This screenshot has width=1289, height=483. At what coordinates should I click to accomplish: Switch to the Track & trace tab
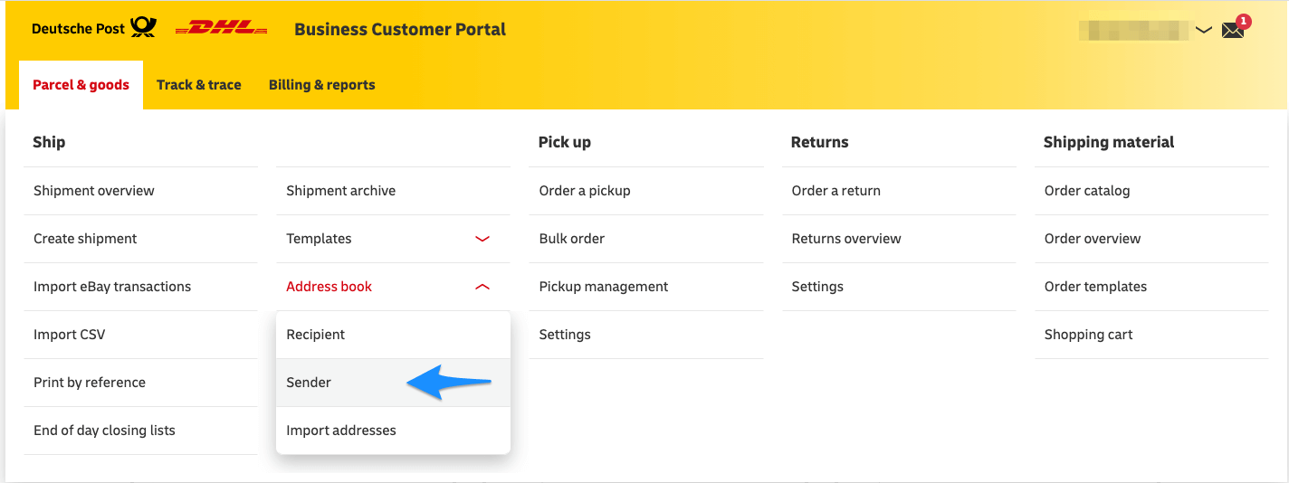[199, 85]
